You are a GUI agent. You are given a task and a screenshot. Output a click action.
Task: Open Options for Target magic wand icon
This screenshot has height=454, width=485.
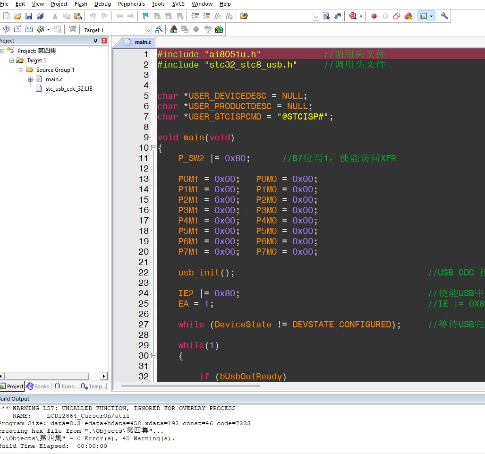click(159, 29)
